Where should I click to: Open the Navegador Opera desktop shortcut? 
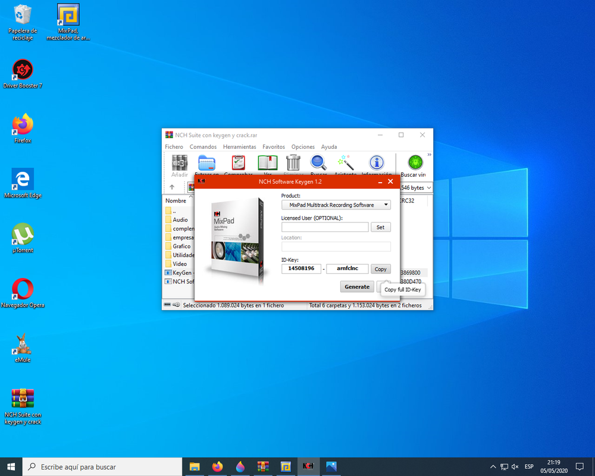point(23,293)
